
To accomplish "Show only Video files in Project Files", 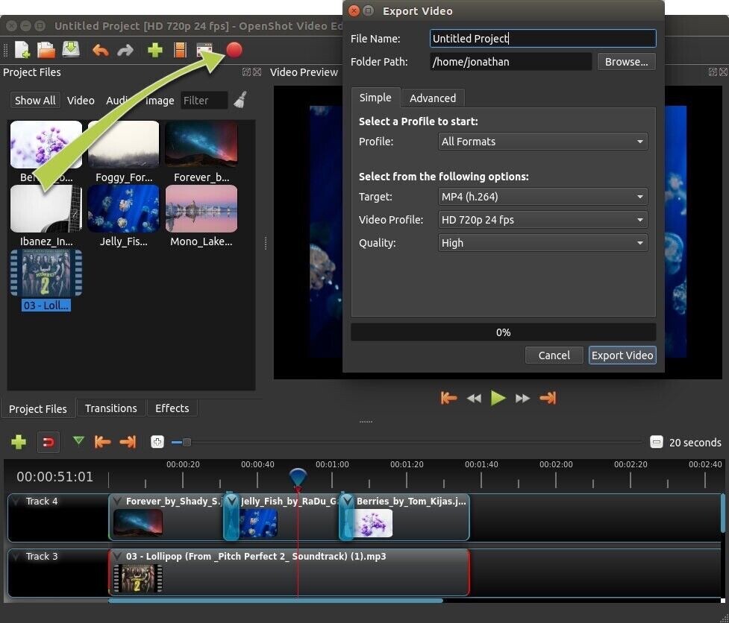I will tap(81, 100).
